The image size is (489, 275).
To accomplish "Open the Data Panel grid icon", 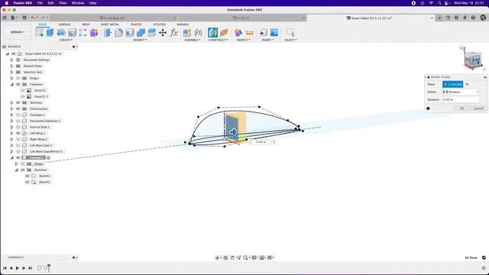I will [5, 18].
